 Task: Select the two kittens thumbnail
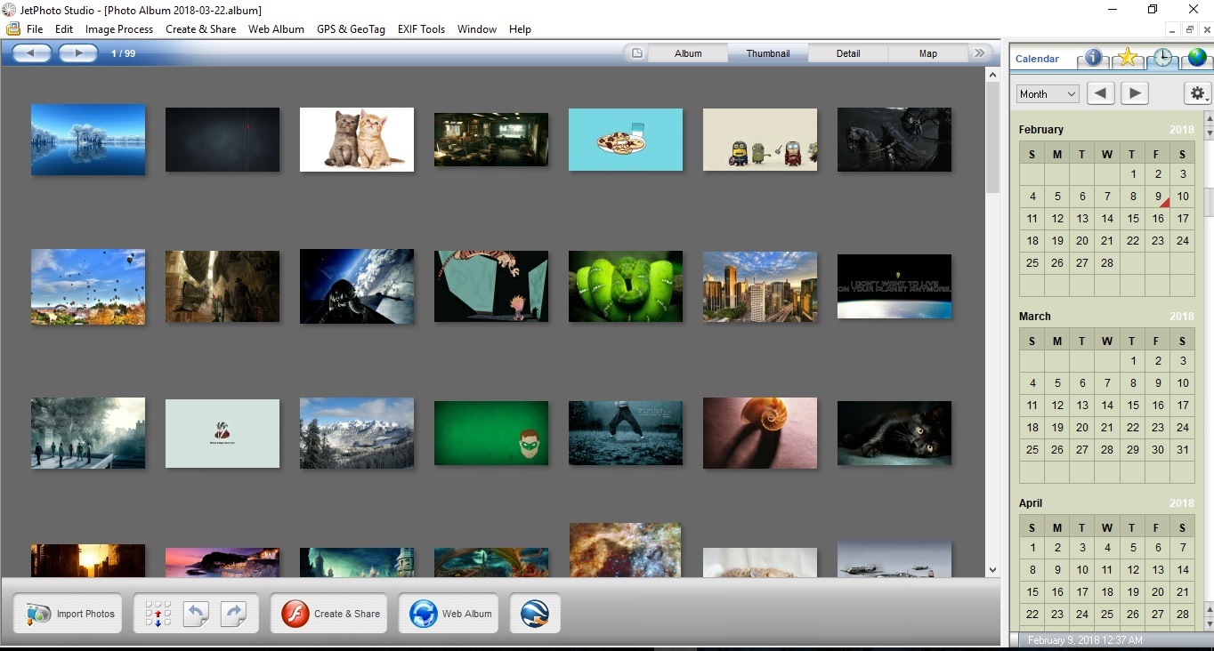[356, 140]
